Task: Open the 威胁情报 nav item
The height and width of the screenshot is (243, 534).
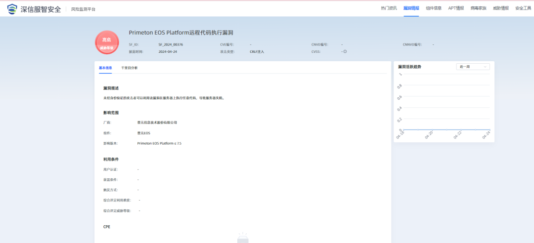Action: coord(500,8)
